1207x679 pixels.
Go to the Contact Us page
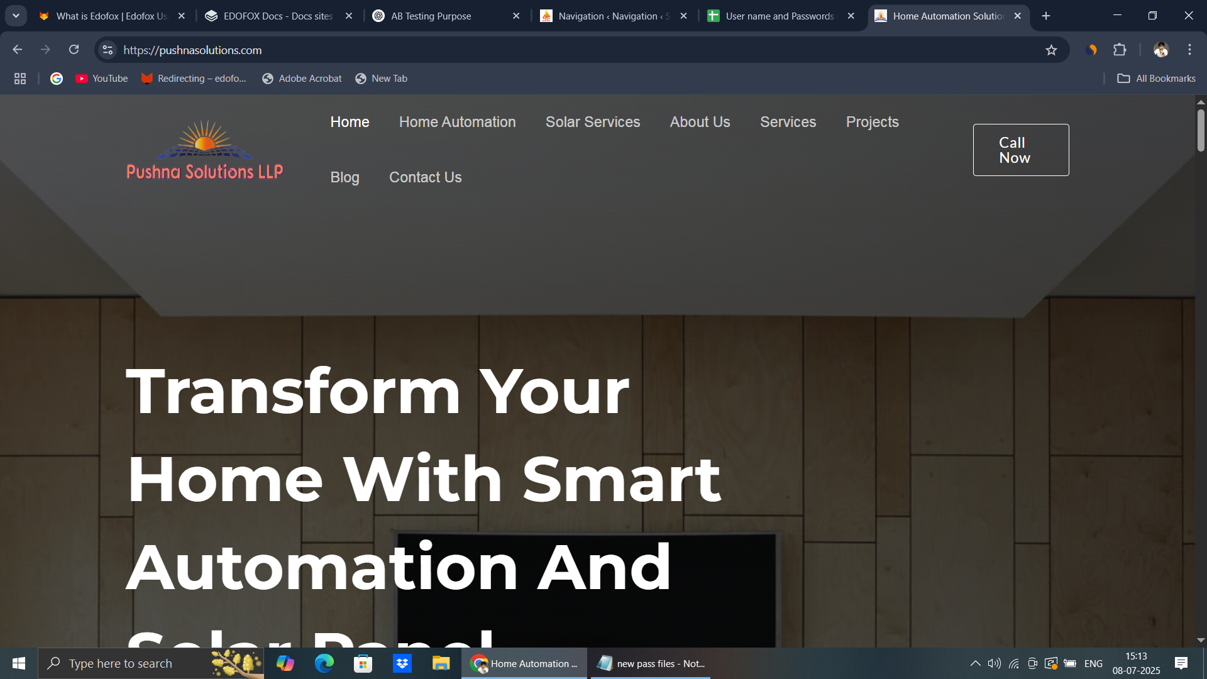tap(425, 177)
